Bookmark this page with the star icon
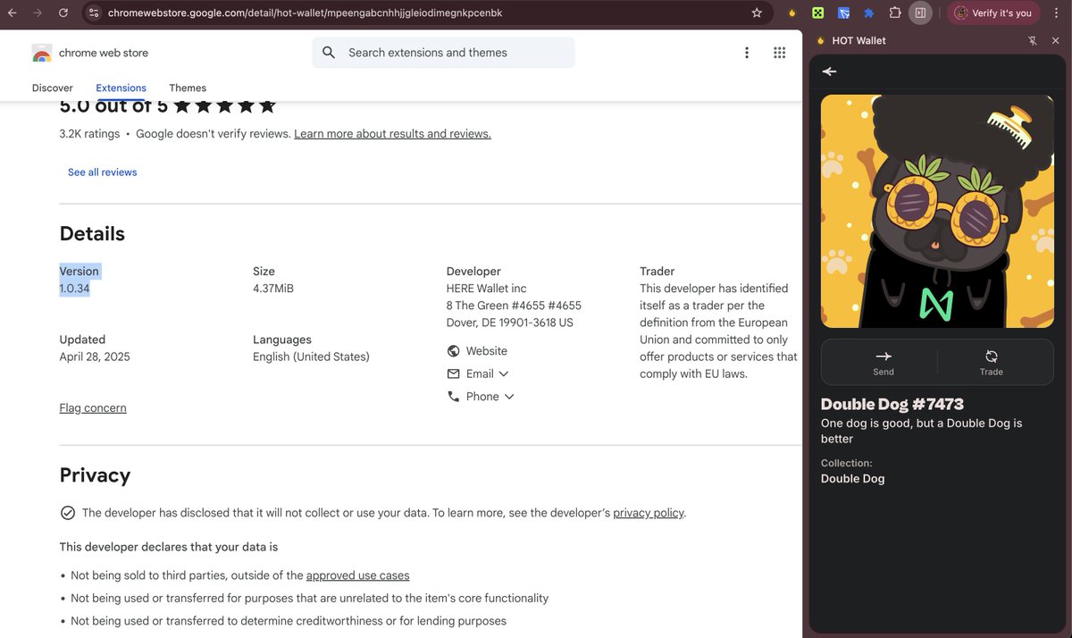 [x=757, y=13]
